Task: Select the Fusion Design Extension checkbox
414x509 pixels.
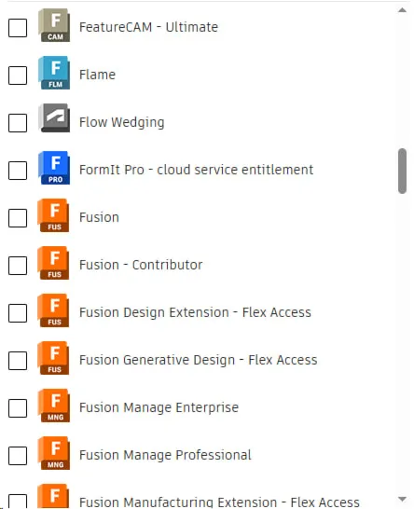Action: [18, 313]
